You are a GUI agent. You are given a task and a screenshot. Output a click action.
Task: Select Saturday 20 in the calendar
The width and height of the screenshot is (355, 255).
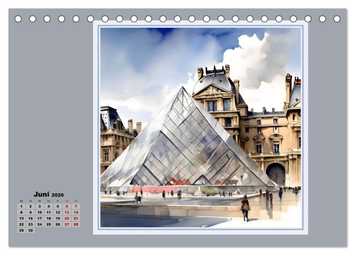[67, 218]
